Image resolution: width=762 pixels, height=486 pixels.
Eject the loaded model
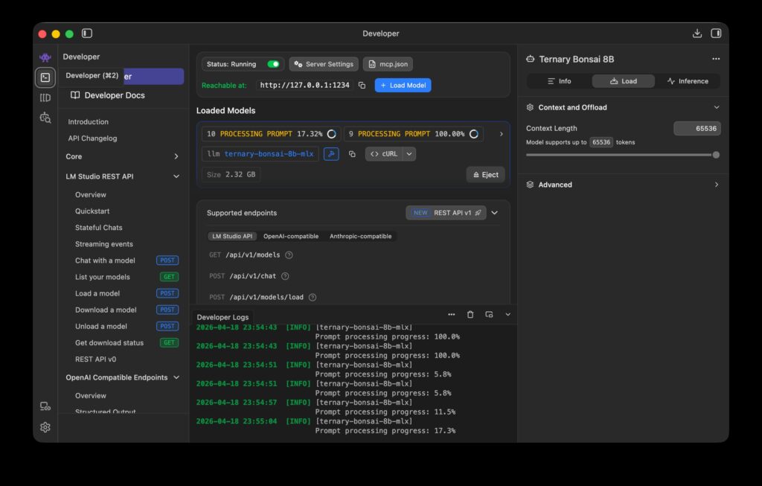[x=485, y=175]
